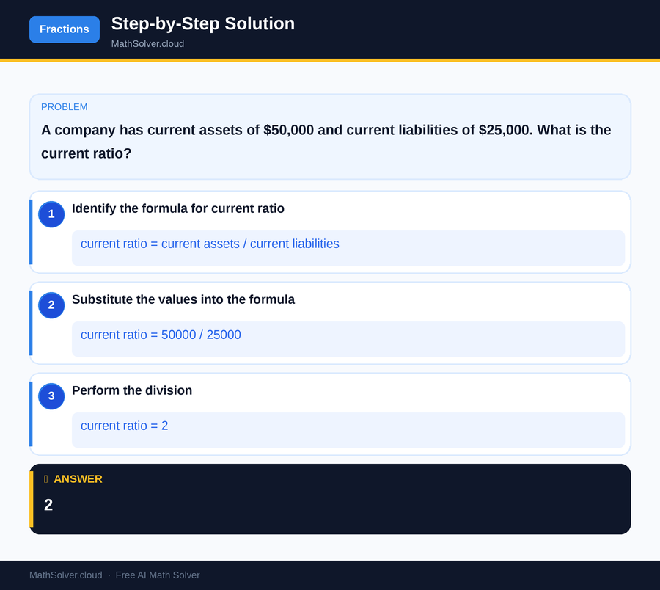This screenshot has height=590, width=660.
Task: Select the current ratio problem statement text
Action: pos(326,142)
